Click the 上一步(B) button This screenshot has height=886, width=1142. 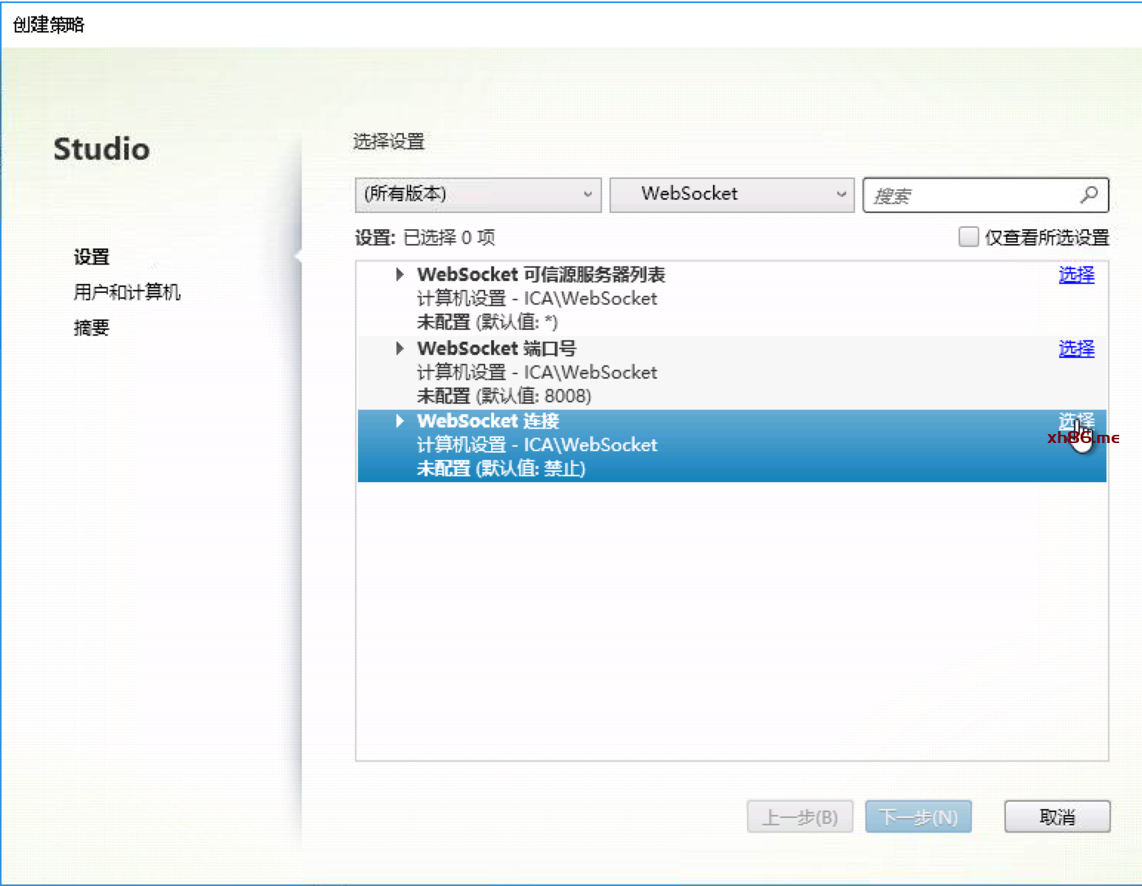[800, 816]
